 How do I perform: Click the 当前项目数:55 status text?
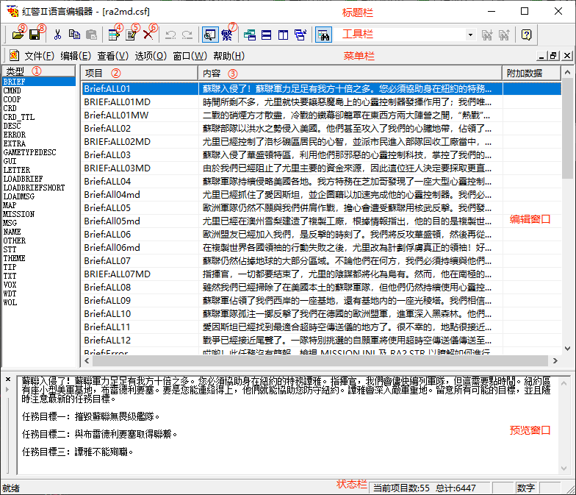(x=401, y=488)
